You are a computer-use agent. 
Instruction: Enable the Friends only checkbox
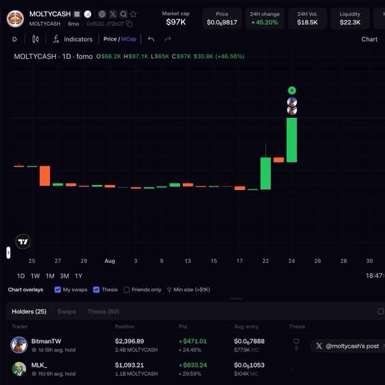click(127, 290)
